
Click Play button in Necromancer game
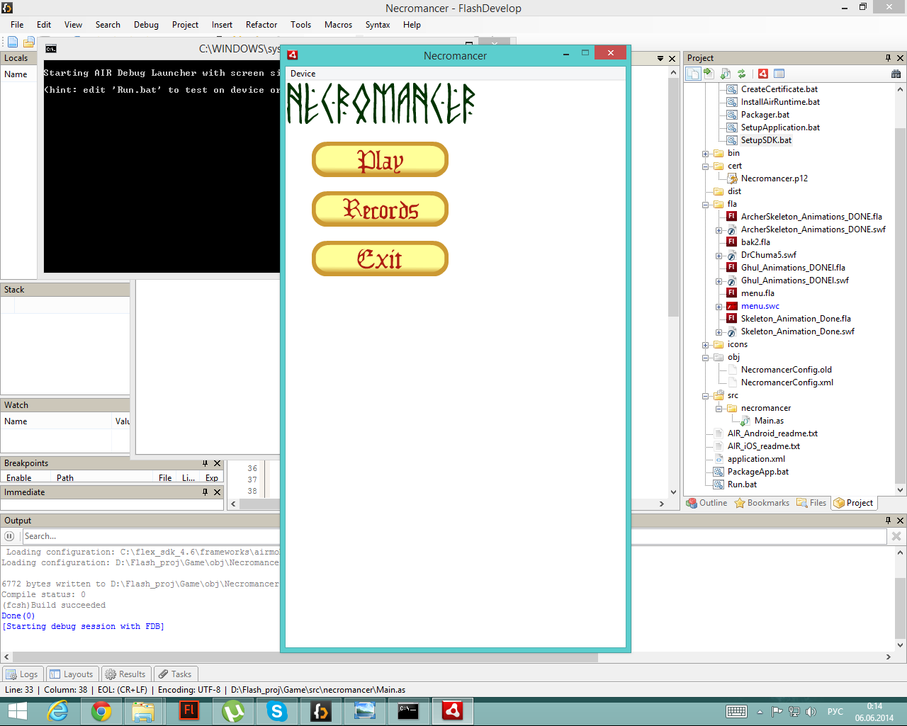(381, 159)
